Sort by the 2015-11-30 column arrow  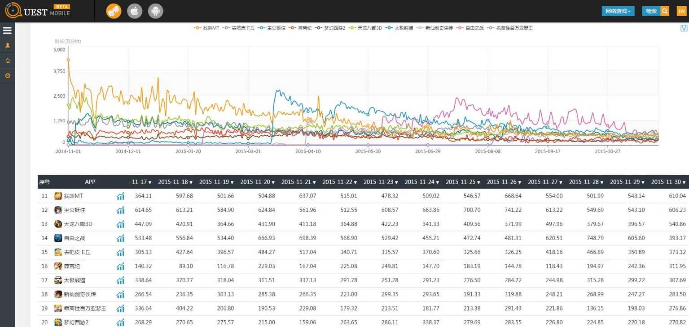coord(684,182)
